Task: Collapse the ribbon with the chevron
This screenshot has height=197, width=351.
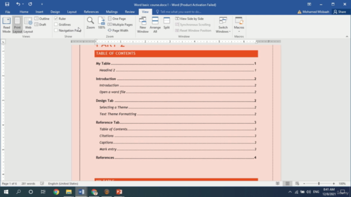Action: 347,37
